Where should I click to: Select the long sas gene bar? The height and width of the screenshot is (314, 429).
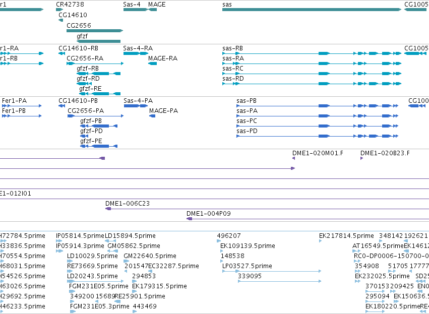pyautogui.click(x=312, y=10)
